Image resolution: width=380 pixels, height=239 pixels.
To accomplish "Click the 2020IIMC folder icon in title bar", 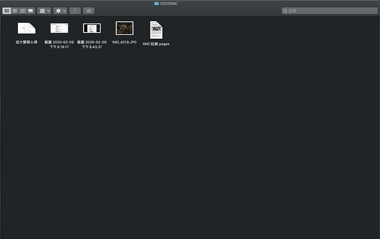I will [156, 3].
